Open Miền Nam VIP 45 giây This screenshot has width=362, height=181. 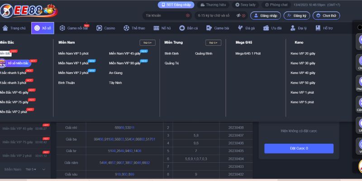(x=125, y=53)
